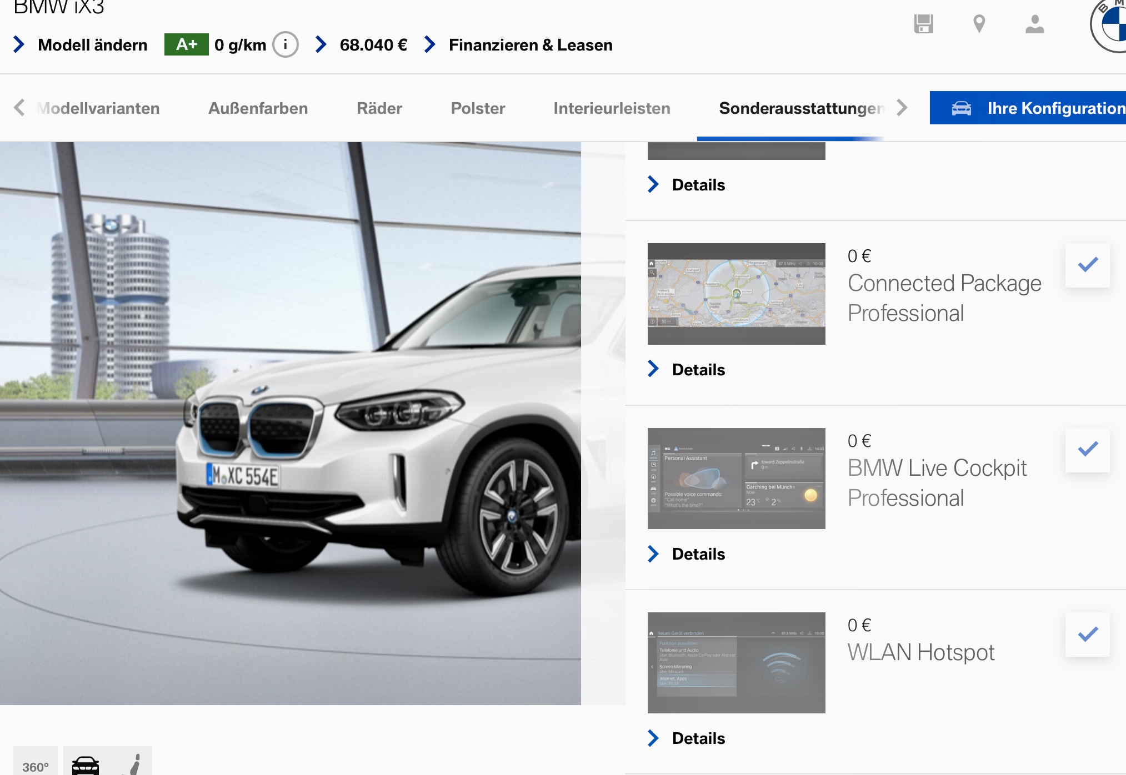Screen dimensions: 1126x775
Task: Click the A+ efficiency class badge
Action: coord(186,44)
